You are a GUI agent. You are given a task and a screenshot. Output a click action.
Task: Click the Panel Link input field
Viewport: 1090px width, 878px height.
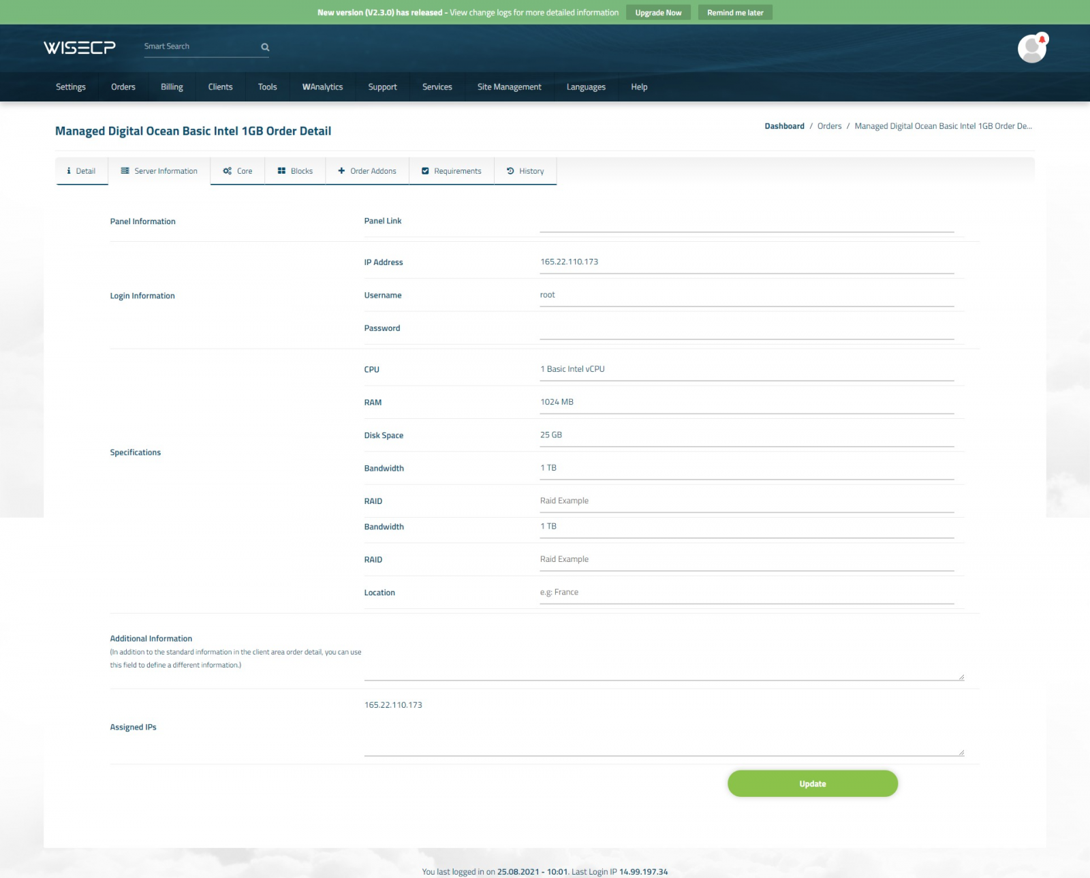[x=747, y=221]
